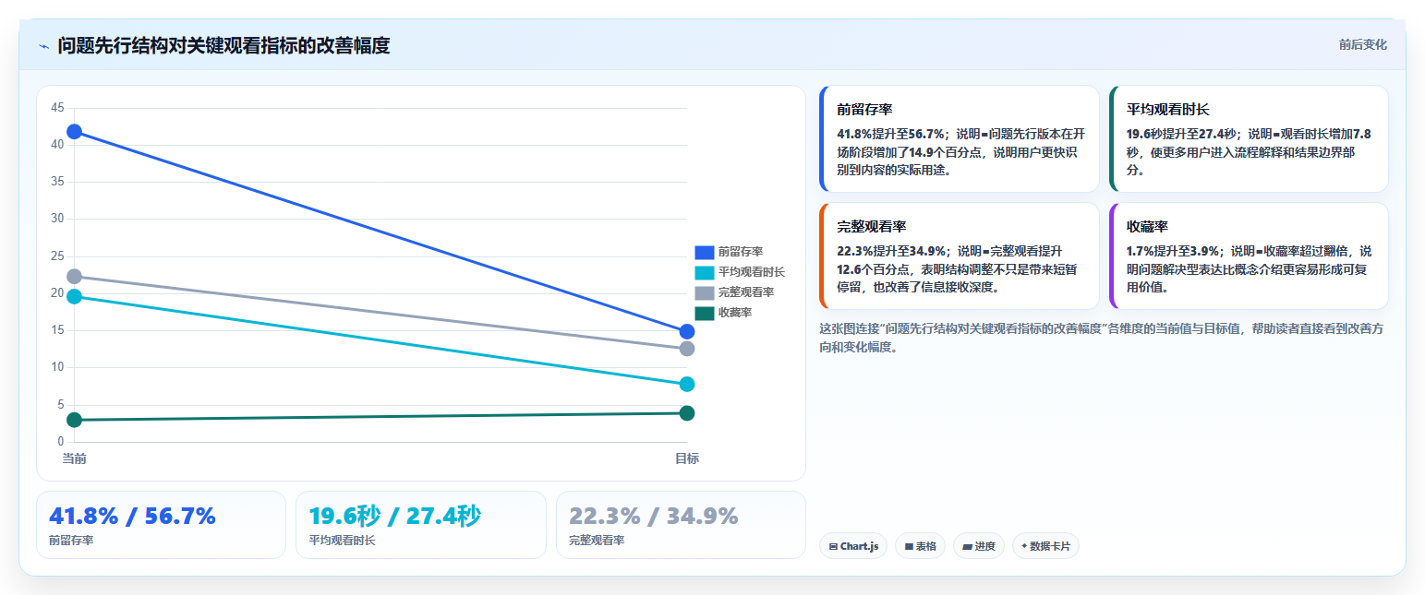Click the lightning icon beside the title
This screenshot has width=1425, height=595.
click(44, 46)
